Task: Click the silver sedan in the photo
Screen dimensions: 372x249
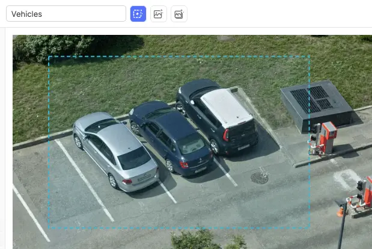Action: tap(115, 151)
